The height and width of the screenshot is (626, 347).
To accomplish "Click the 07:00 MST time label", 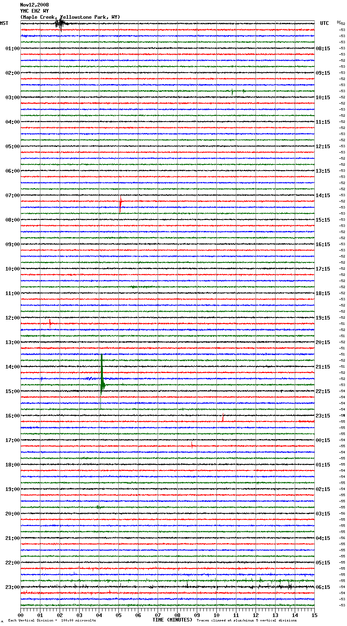I will coord(13,195).
